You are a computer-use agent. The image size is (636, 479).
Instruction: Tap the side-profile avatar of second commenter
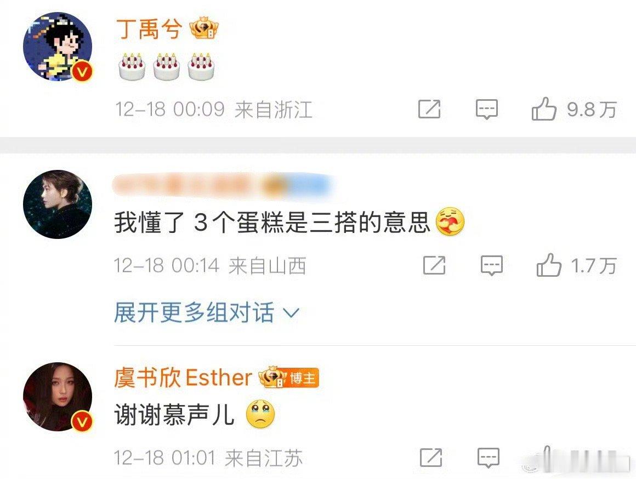click(58, 204)
